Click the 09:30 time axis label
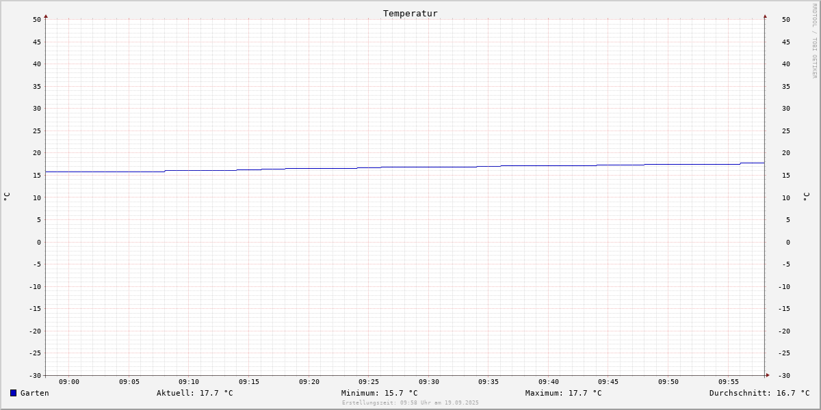Image resolution: width=821 pixels, height=410 pixels. point(429,382)
